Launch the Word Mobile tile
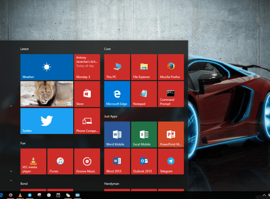Screen dimensions: 270x199 [117, 134]
